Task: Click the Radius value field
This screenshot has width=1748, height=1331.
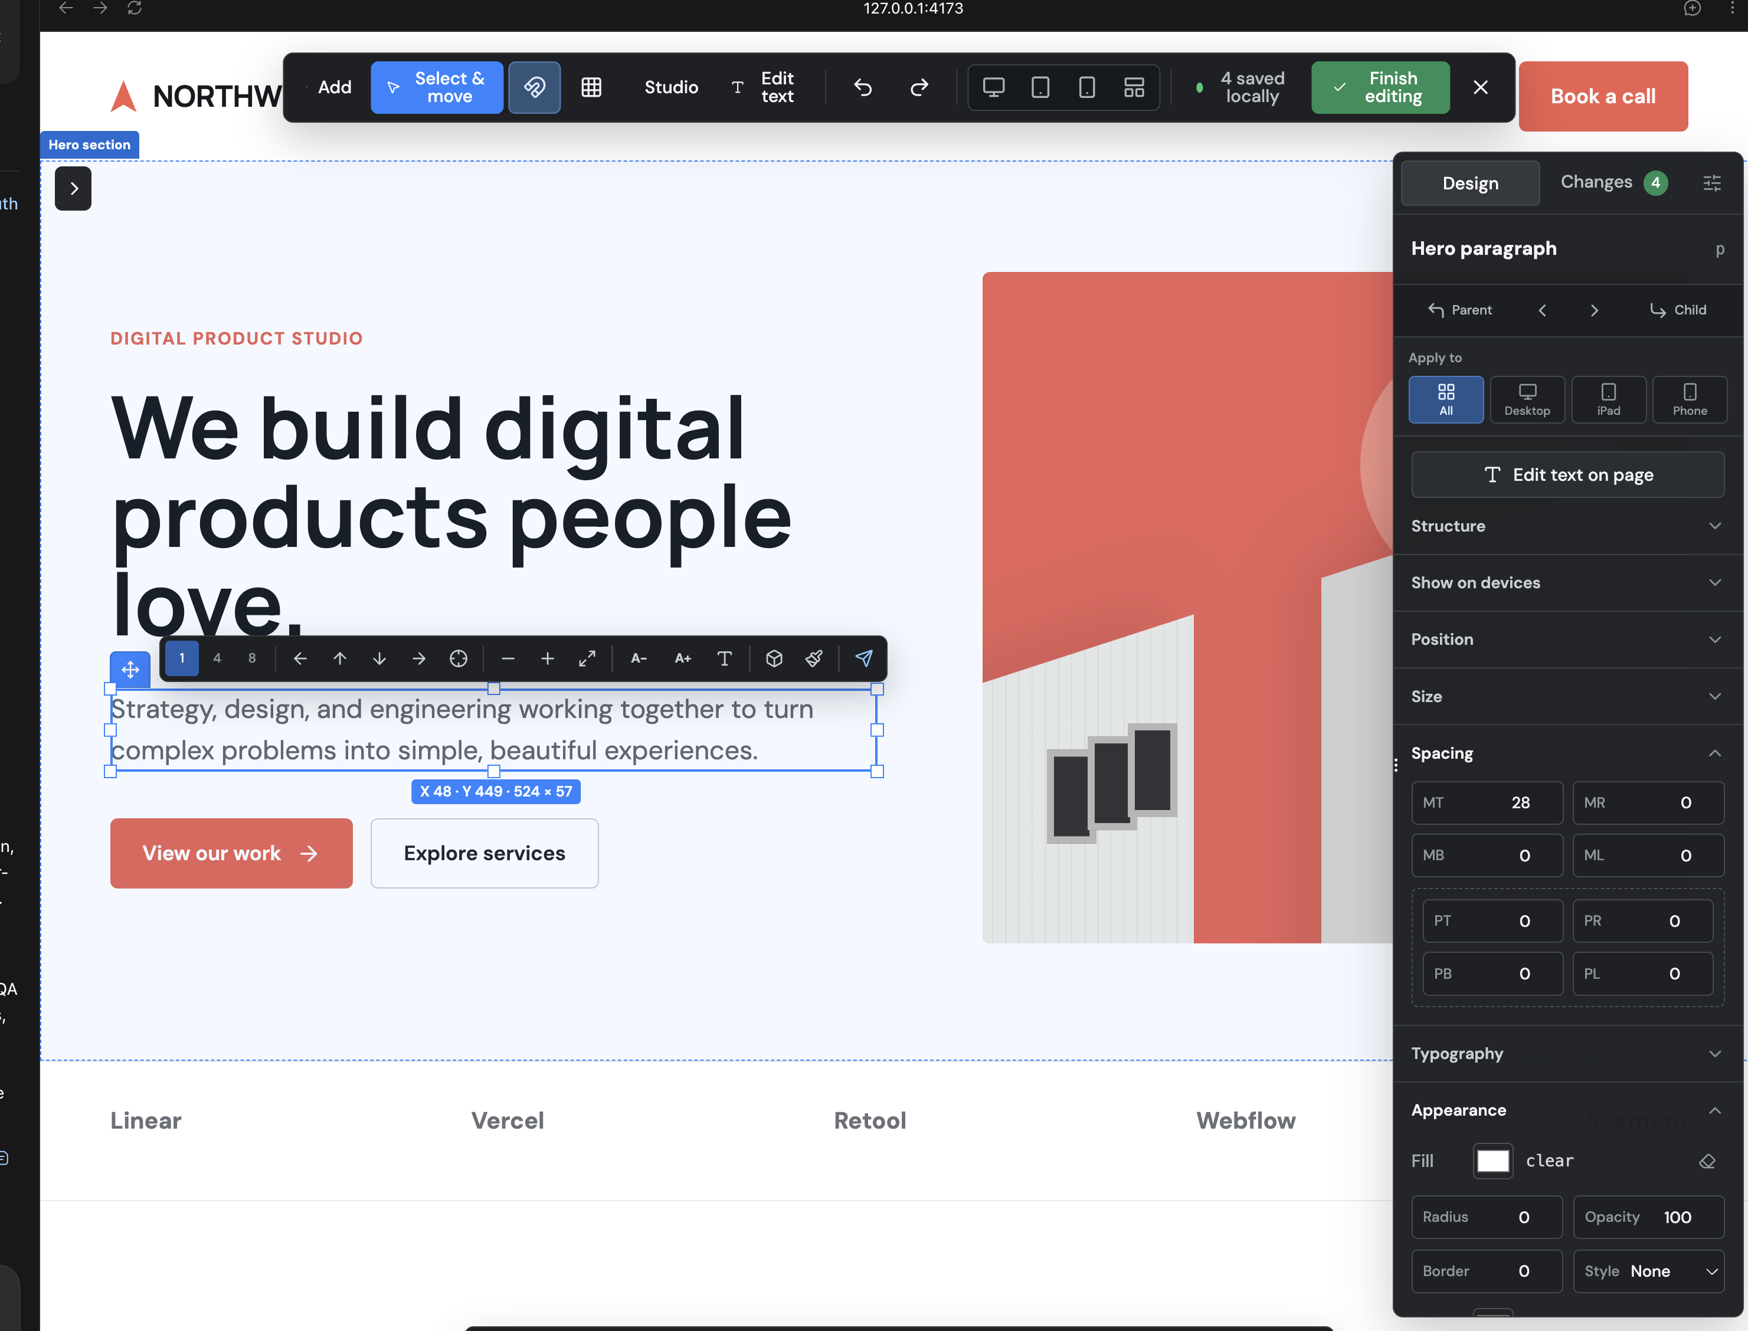Action: (x=1487, y=1217)
